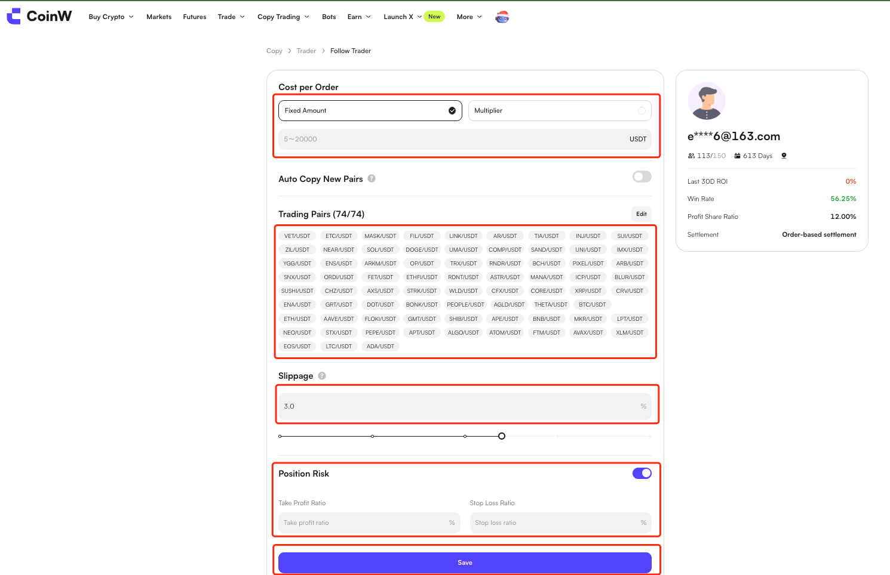The width and height of the screenshot is (890, 575).
Task: Expand the More dropdown menu
Action: coord(469,17)
